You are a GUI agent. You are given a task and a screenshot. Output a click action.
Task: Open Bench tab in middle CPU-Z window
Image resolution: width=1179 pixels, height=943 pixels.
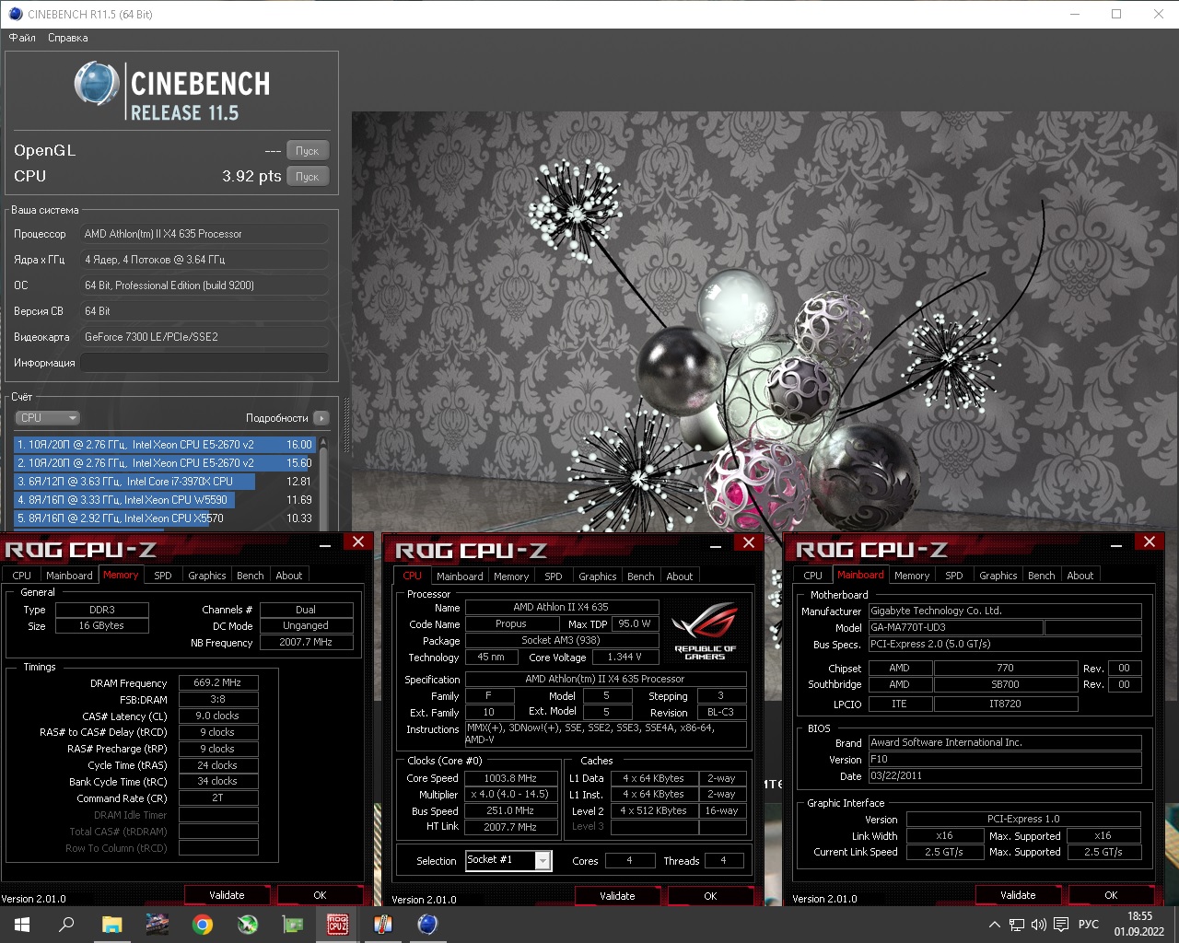(x=641, y=576)
